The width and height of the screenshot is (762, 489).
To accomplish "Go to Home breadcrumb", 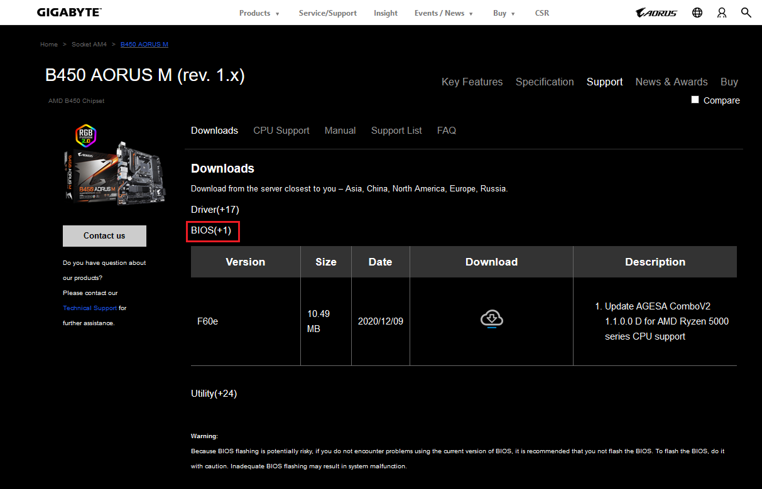I will click(x=49, y=45).
